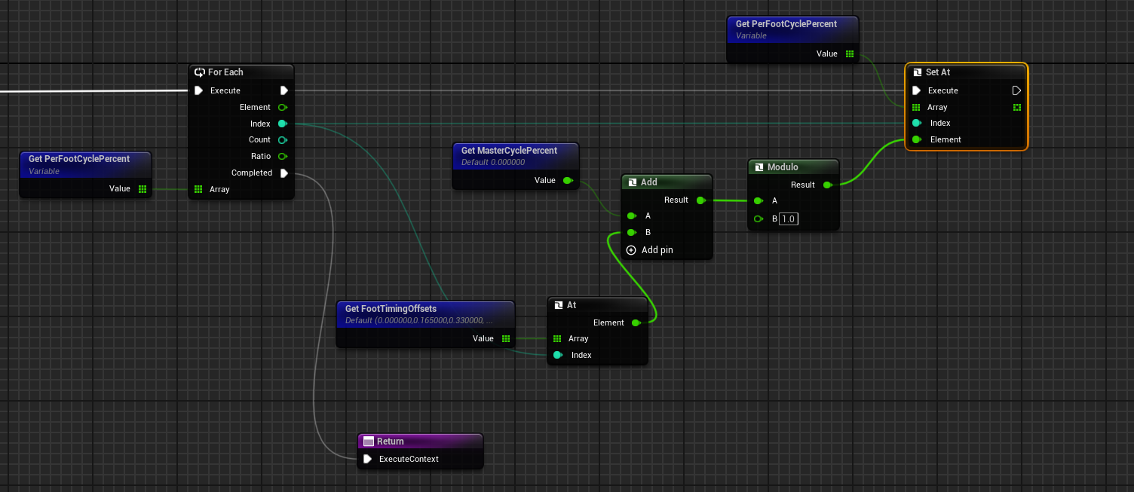Screen dimensions: 1134x492
Task: Click pin A on the Add node
Action: point(631,215)
